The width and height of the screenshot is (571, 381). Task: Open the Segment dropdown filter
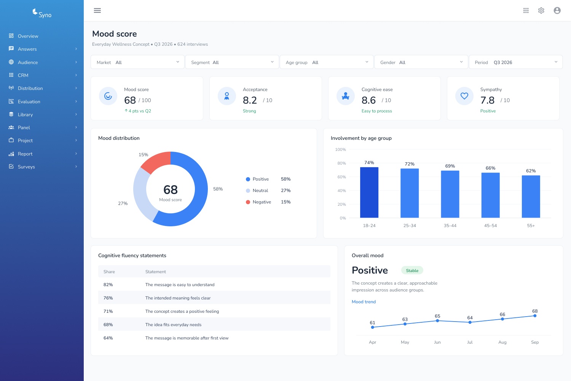pyautogui.click(x=232, y=62)
